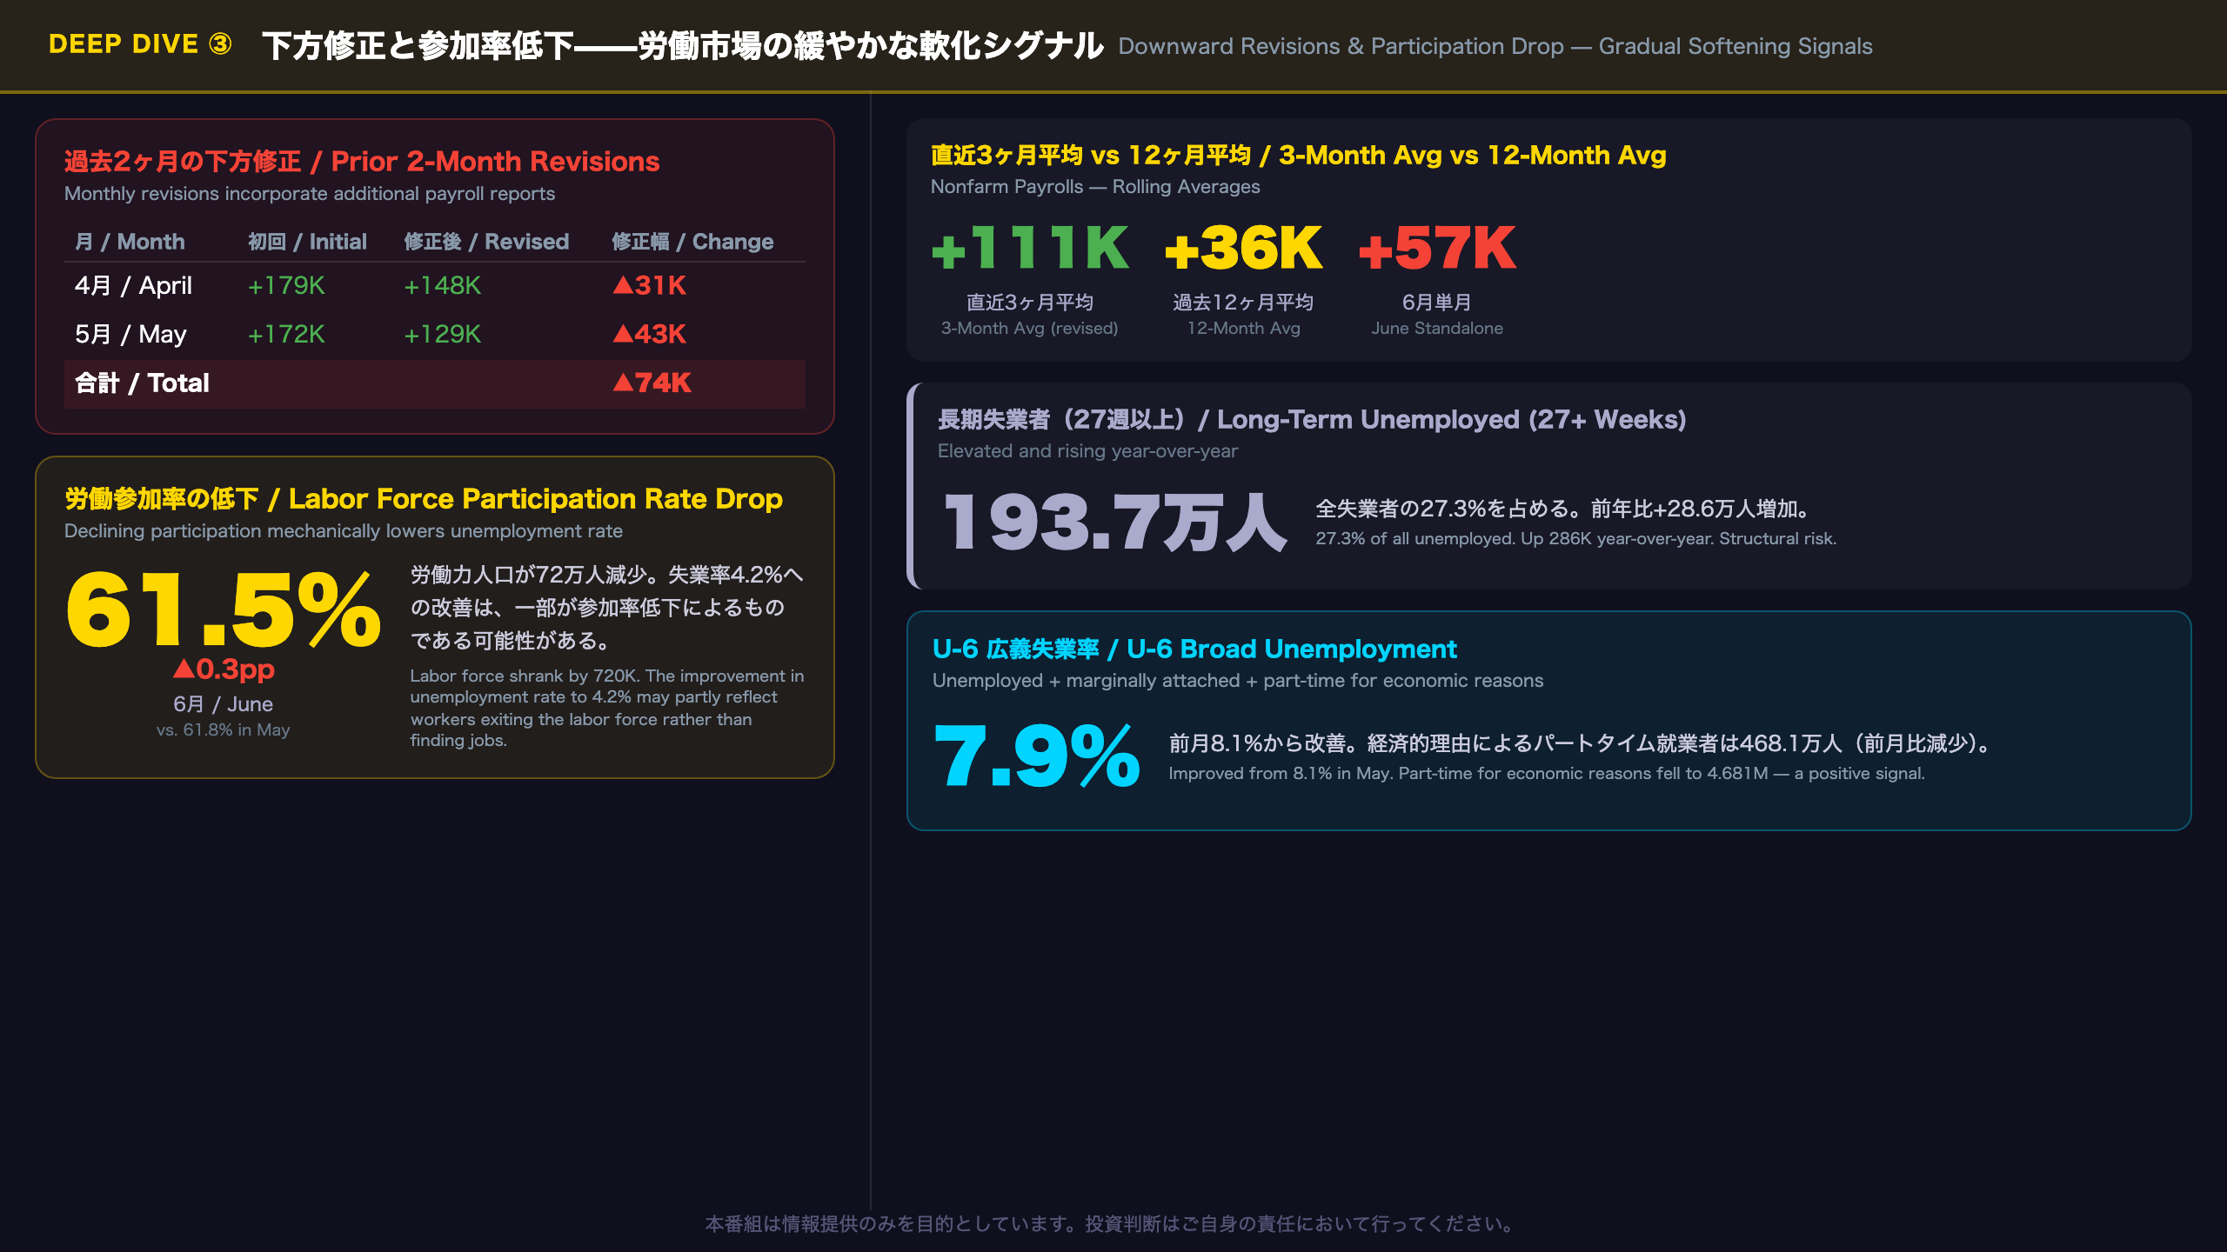Click April's change value '▲31K'
Image resolution: width=2227 pixels, height=1252 pixels.
[650, 285]
